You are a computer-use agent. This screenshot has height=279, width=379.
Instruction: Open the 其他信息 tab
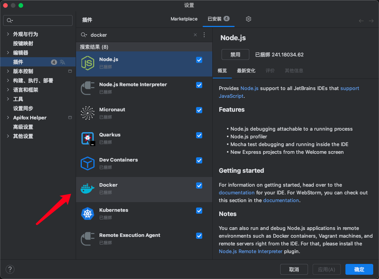click(294, 71)
